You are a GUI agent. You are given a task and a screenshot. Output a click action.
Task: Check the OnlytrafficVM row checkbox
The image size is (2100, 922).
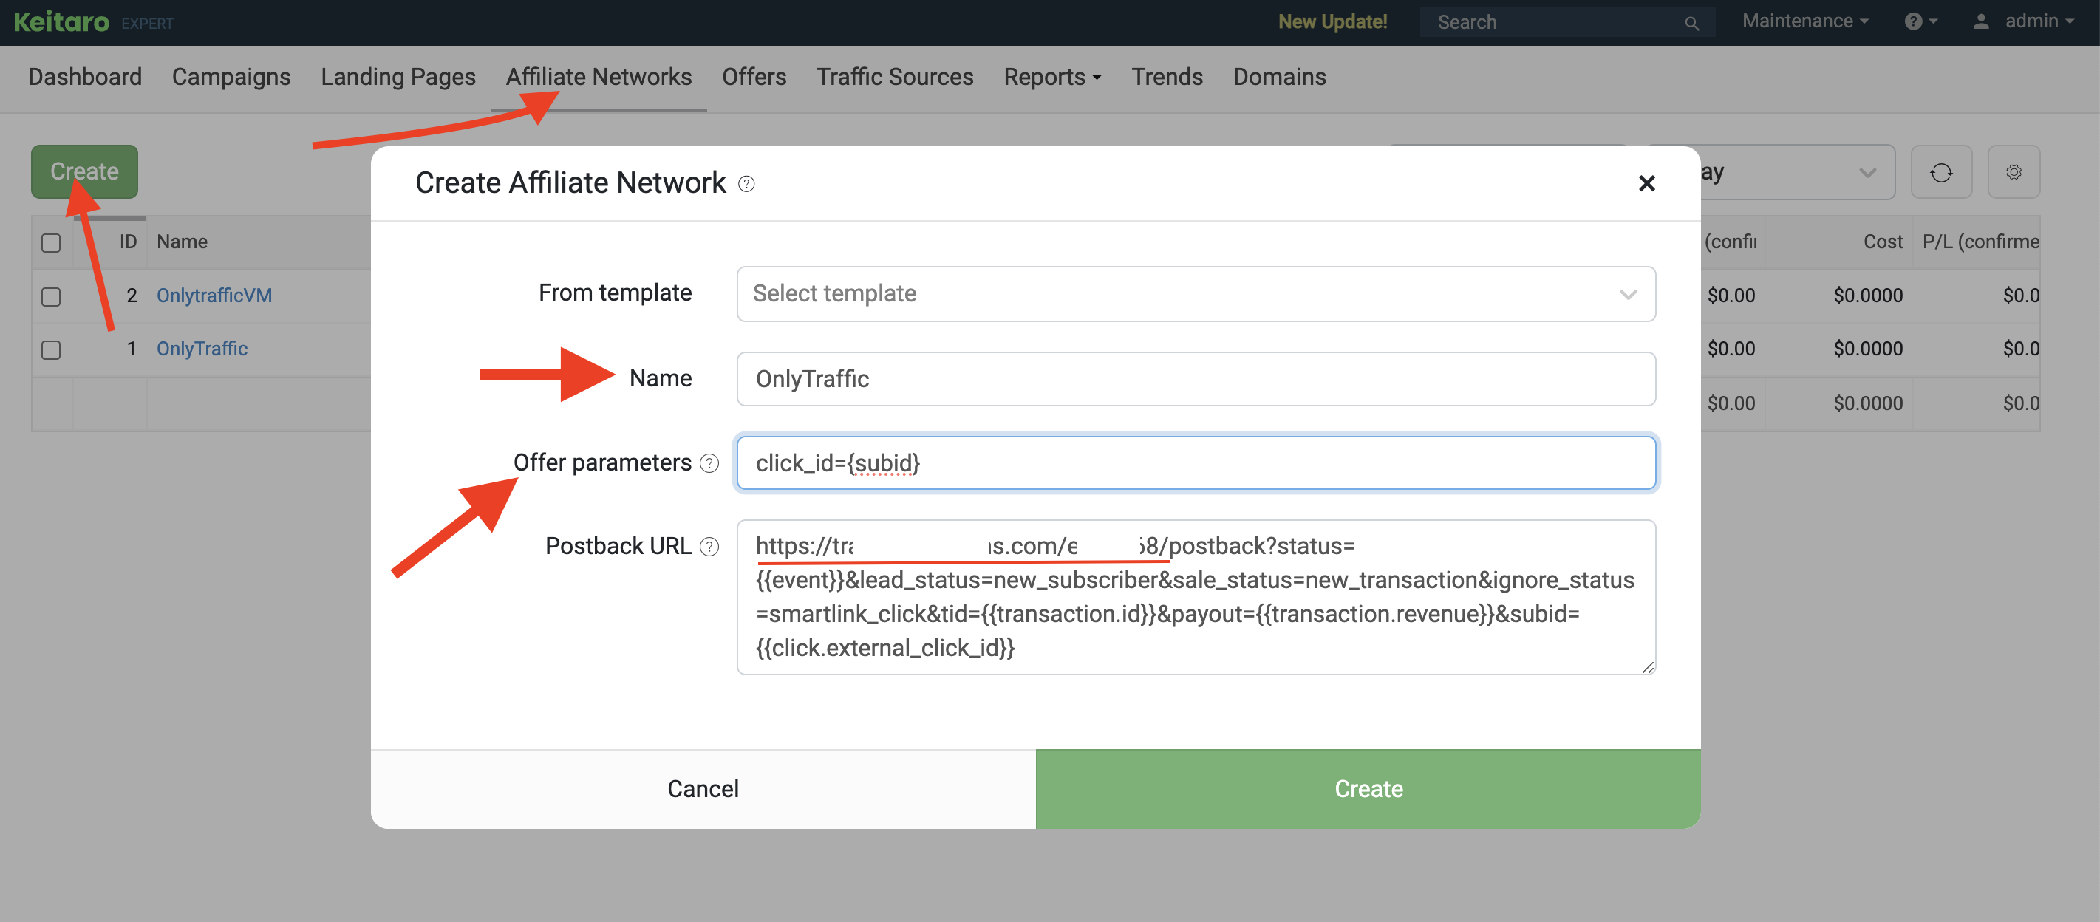pos(52,296)
